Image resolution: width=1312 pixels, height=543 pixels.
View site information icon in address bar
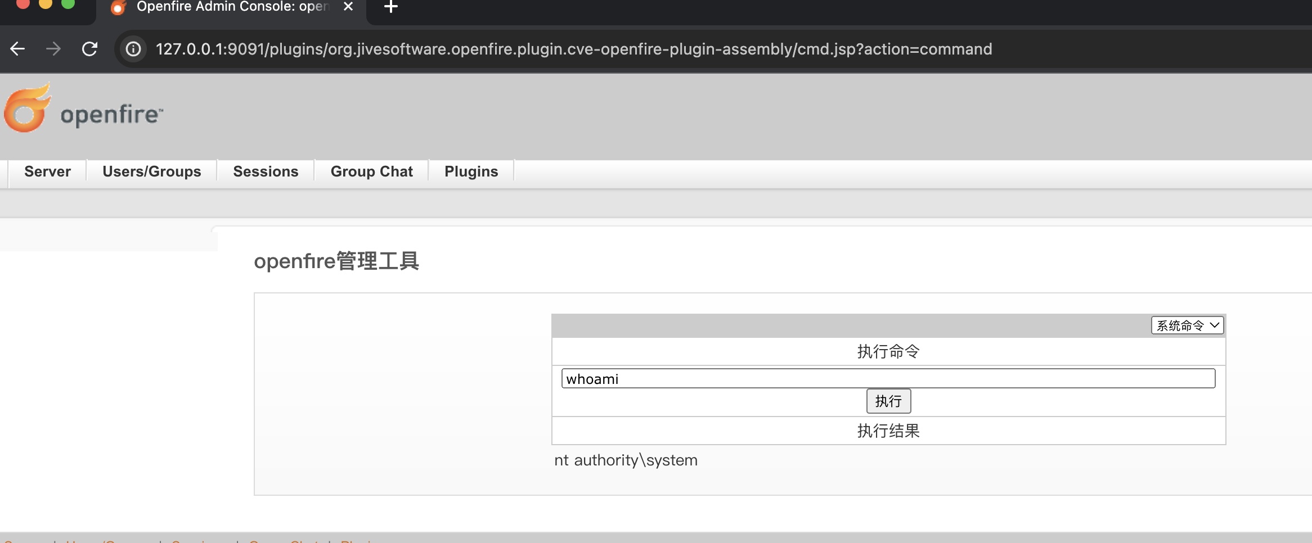click(133, 49)
